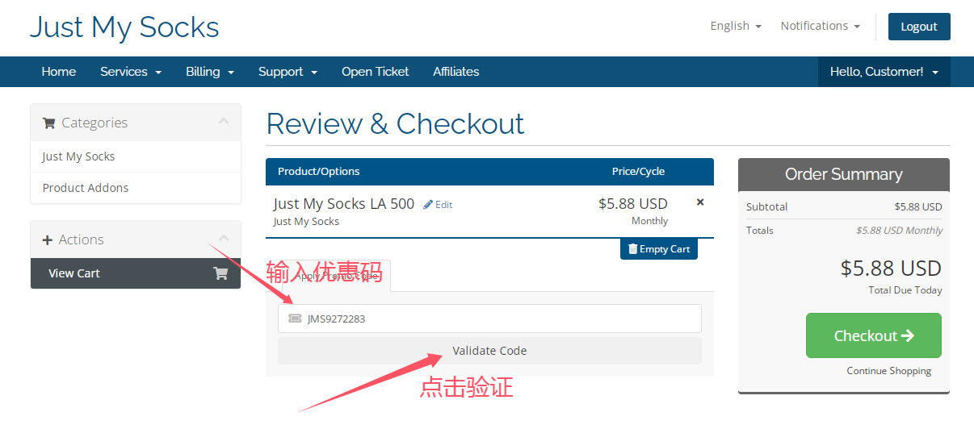
Task: Click the Total Due Today text
Action: (x=905, y=290)
